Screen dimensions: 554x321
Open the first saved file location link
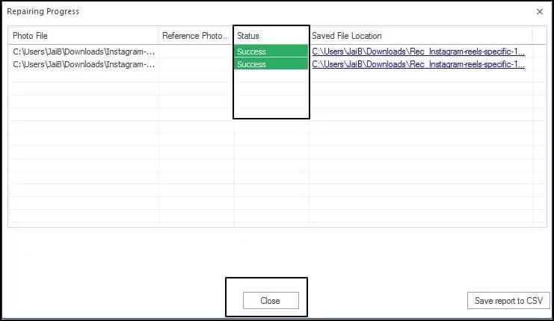(x=419, y=52)
